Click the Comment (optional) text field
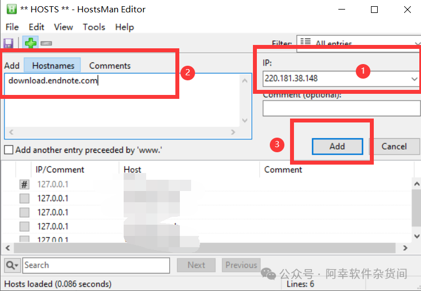 341,108
